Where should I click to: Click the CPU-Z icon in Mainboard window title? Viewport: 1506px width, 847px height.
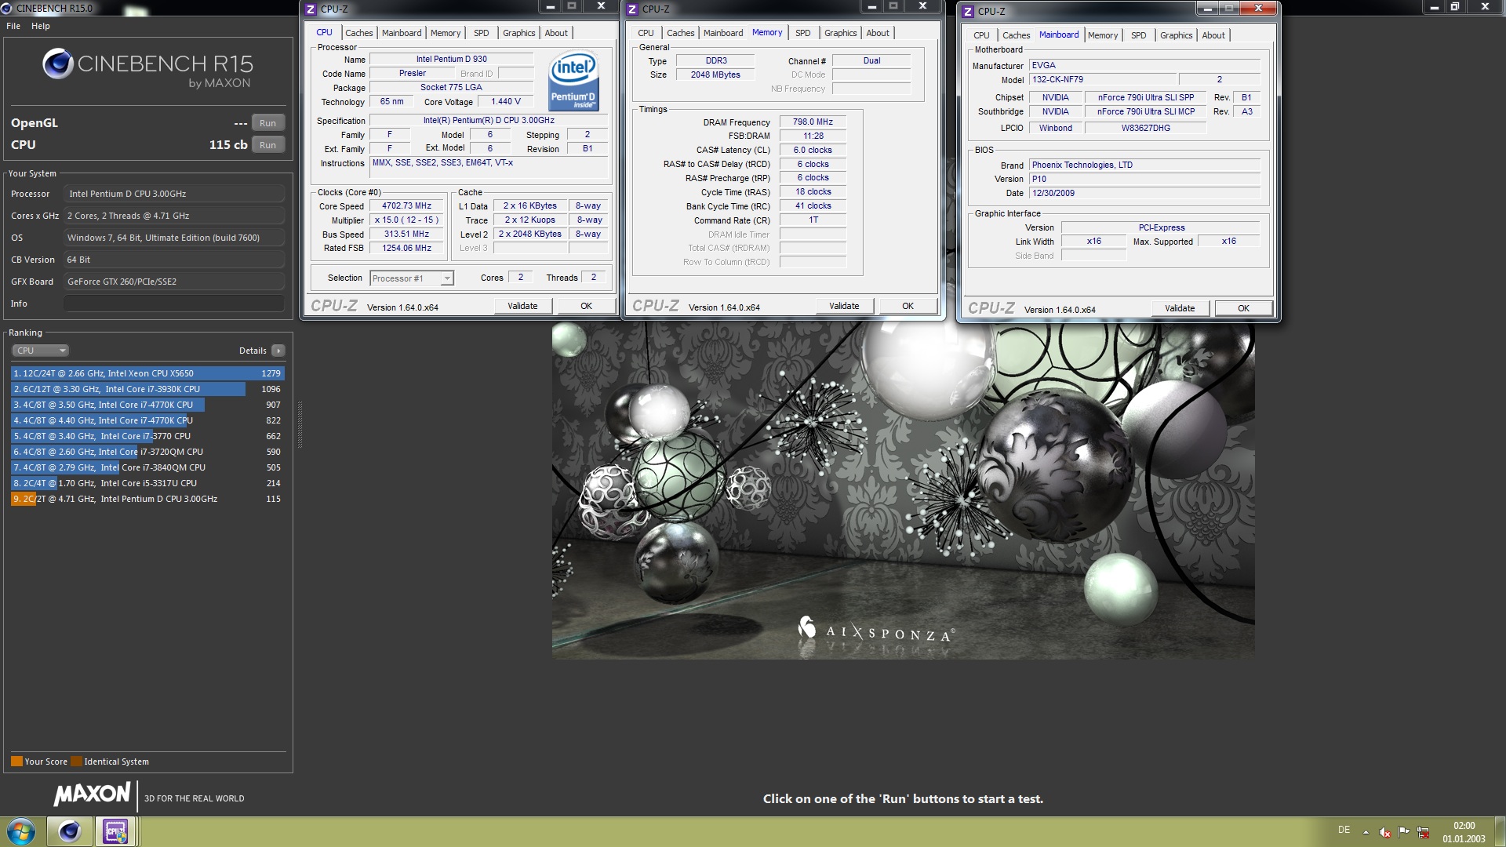(968, 12)
